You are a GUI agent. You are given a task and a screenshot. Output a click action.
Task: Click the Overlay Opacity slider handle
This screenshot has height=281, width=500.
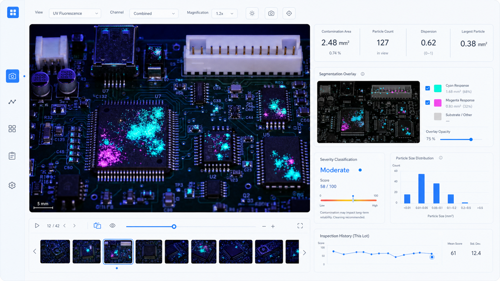[x=471, y=139]
